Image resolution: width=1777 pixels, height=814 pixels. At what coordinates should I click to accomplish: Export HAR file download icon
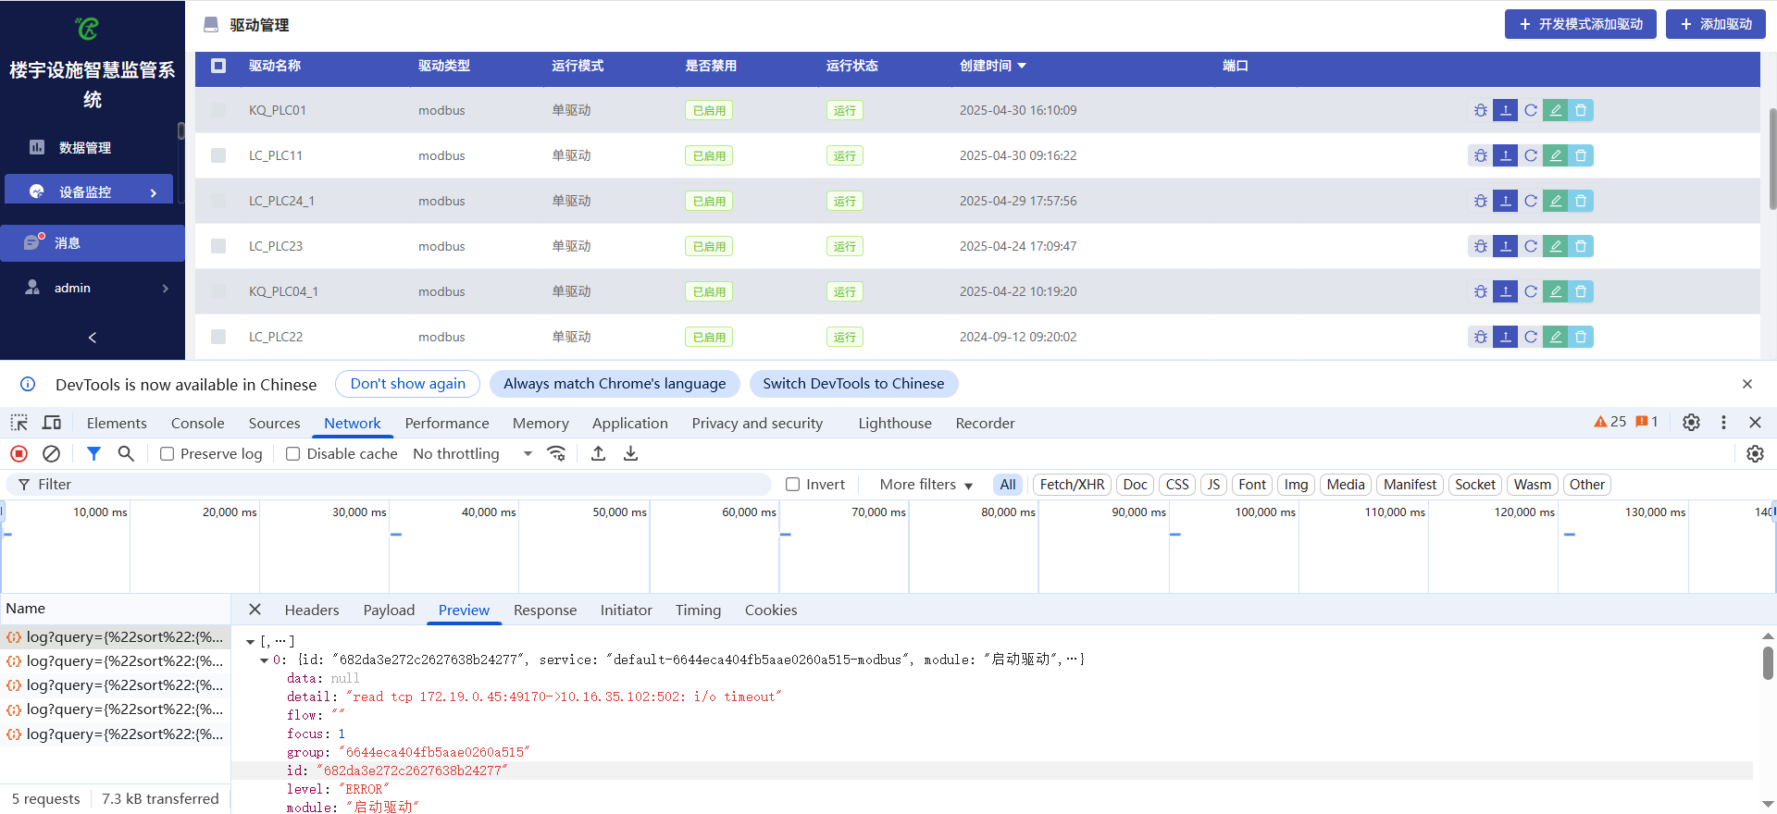[630, 453]
